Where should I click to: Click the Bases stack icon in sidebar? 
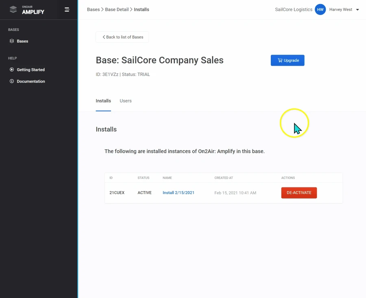[12, 41]
